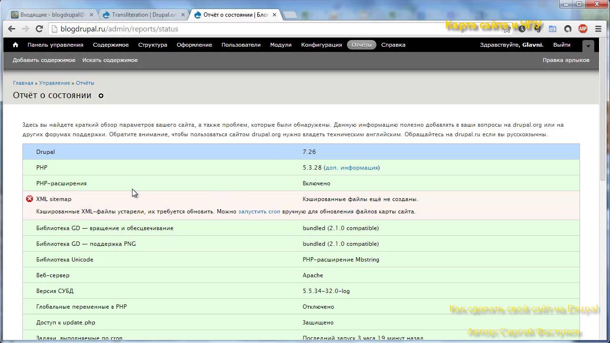Open the Справка admin menu
This screenshot has width=610, height=343.
coord(393,45)
